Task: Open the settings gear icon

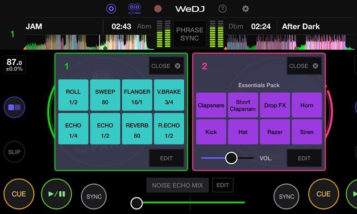Action: point(245,9)
